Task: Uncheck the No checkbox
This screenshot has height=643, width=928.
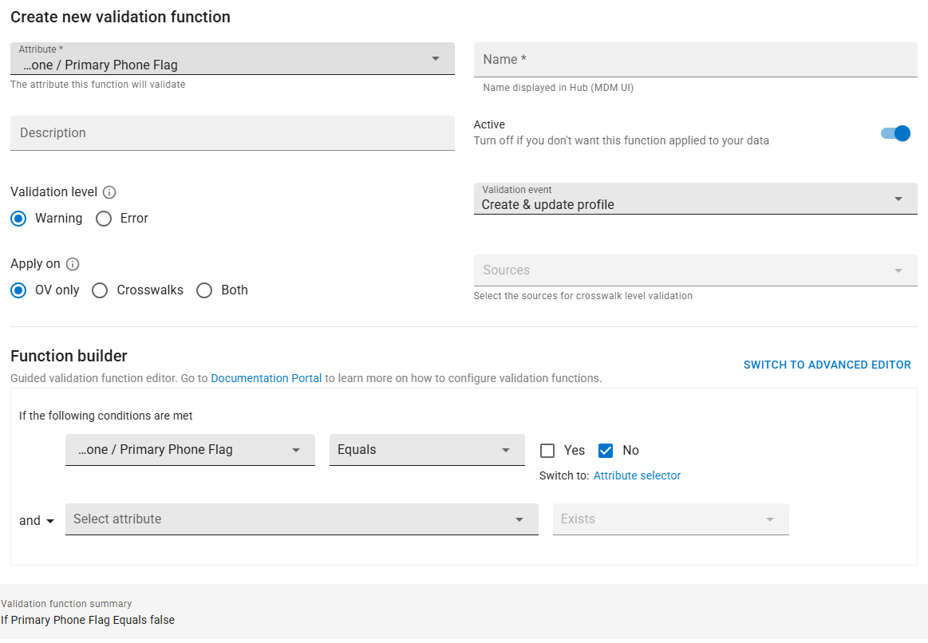Action: click(x=606, y=451)
